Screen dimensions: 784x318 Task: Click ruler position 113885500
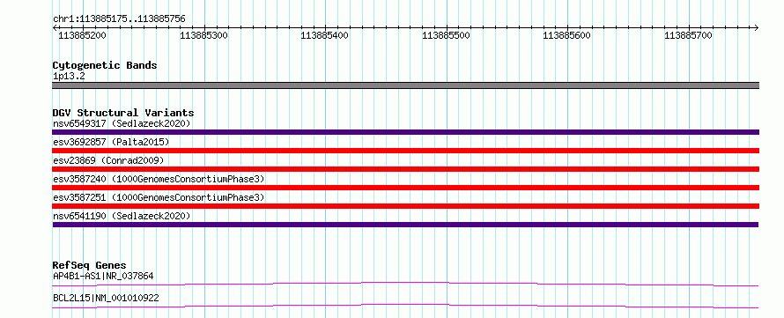(447, 35)
